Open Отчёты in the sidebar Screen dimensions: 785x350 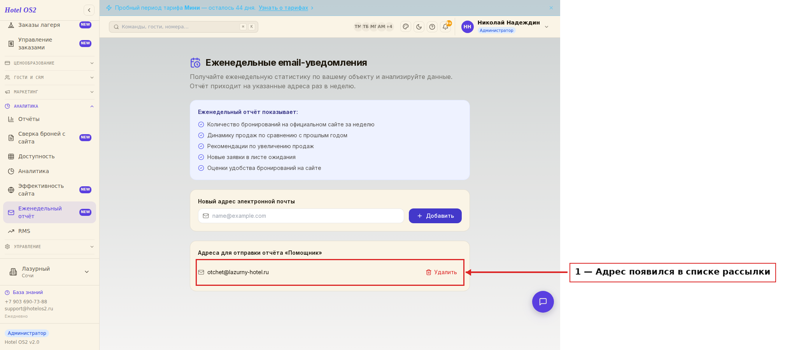(x=49, y=119)
